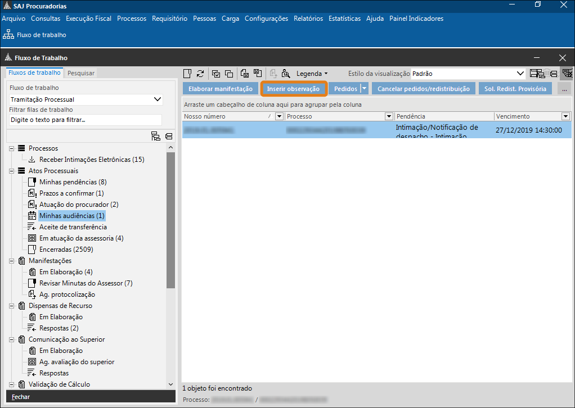Click the filter work queues text field
575x408 pixels.
[86, 120]
